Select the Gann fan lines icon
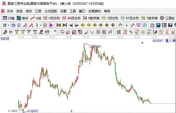 point(68,32)
